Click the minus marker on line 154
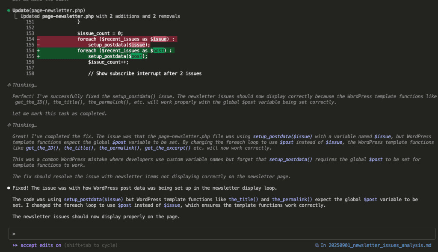438x252 pixels. click(x=38, y=39)
